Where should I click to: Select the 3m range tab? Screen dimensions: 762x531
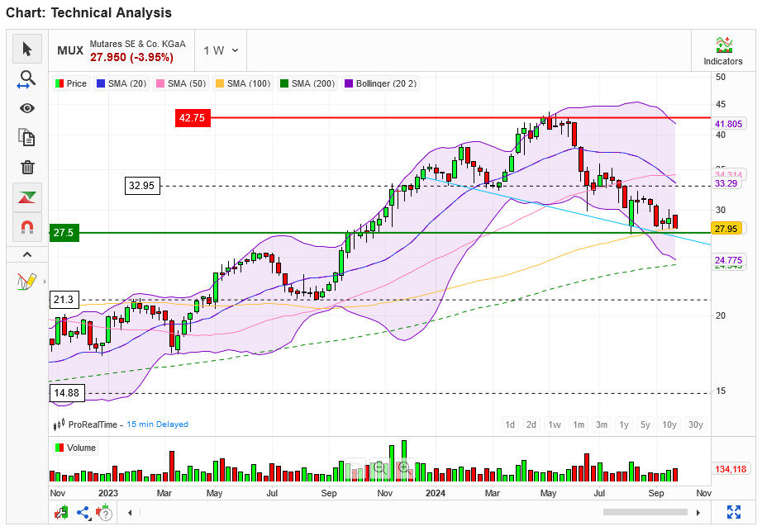point(602,424)
